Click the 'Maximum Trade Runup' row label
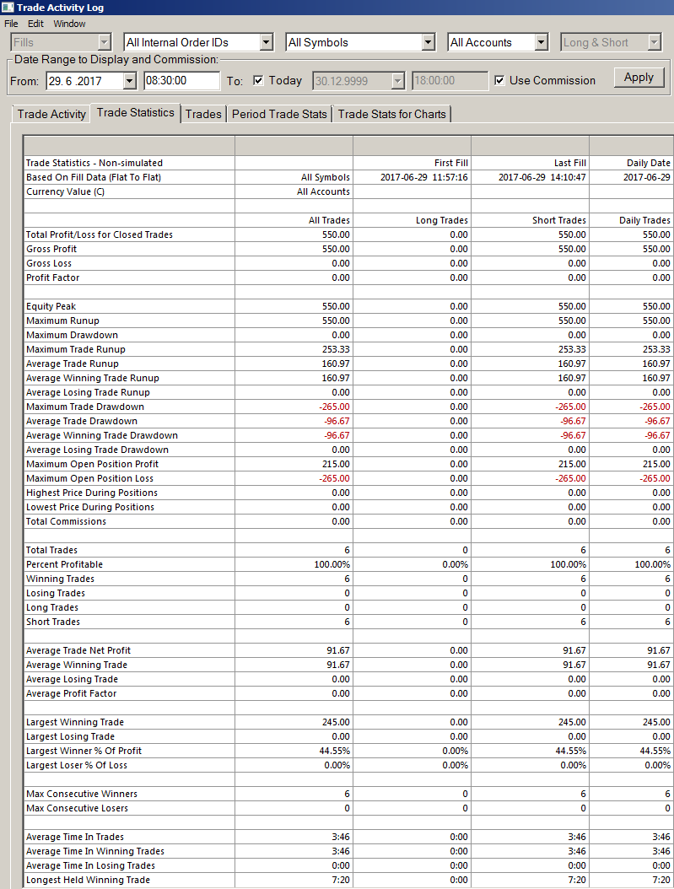 coord(75,349)
